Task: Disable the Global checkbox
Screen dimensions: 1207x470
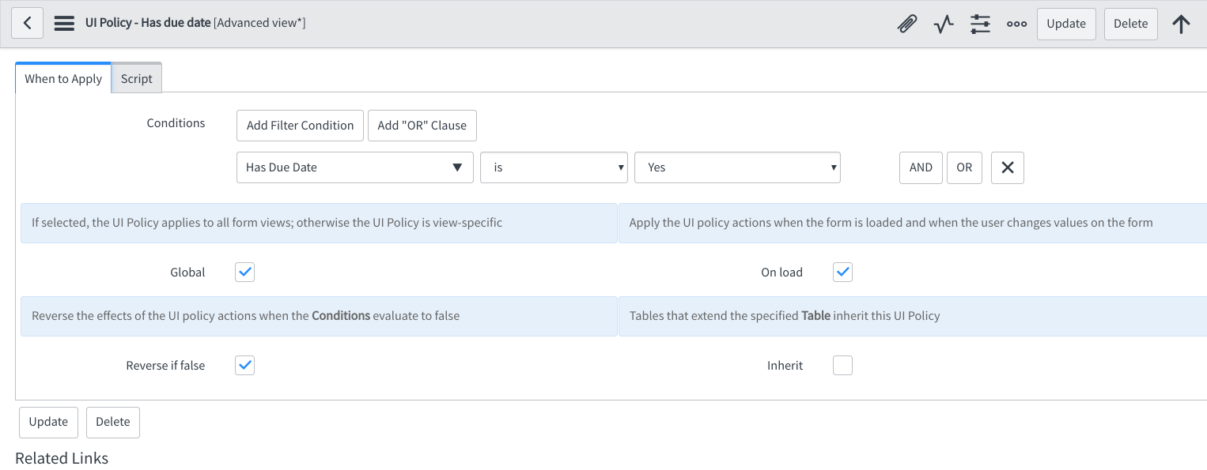Action: click(244, 272)
